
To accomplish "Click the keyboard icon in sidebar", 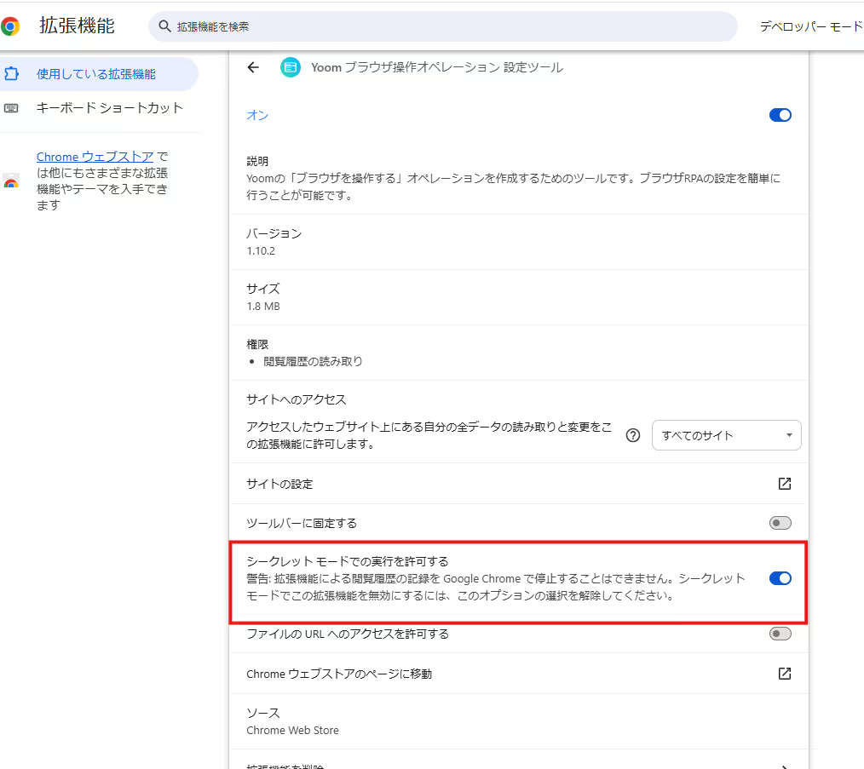I will pos(11,108).
